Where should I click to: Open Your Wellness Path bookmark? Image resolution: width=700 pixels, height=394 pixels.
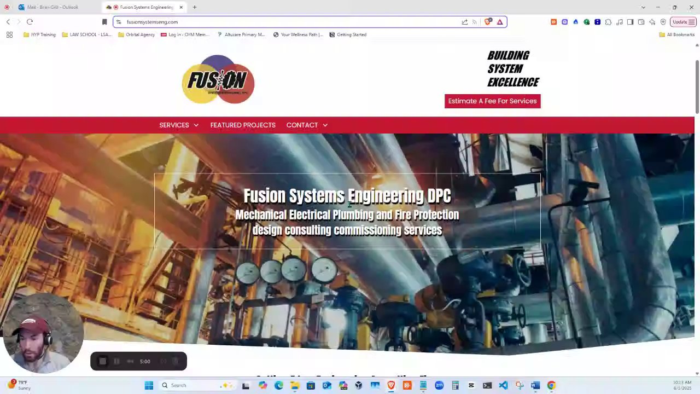(298, 34)
